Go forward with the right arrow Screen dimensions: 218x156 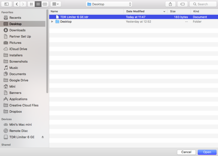coord(23,4)
